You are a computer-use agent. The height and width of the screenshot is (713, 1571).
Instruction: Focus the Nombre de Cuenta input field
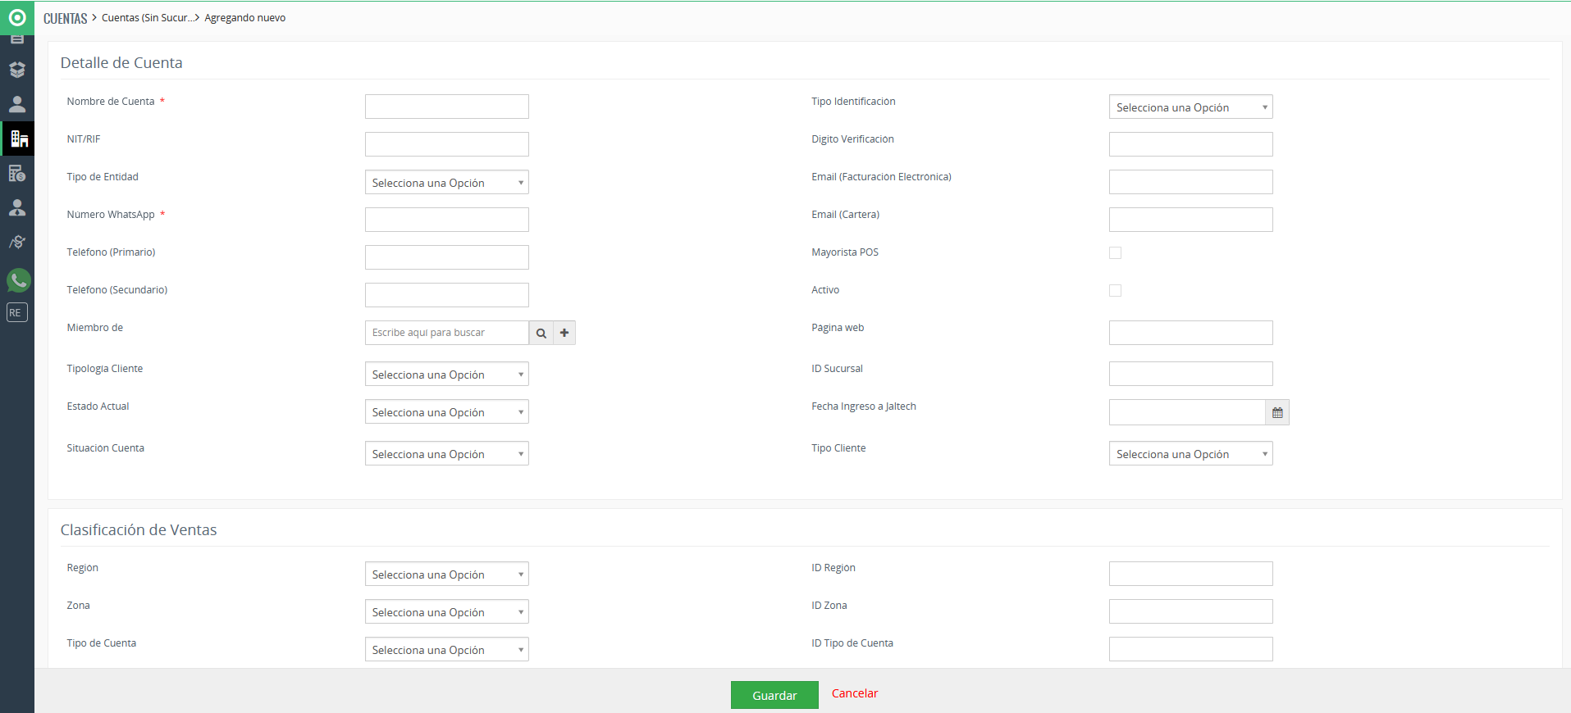click(x=446, y=107)
